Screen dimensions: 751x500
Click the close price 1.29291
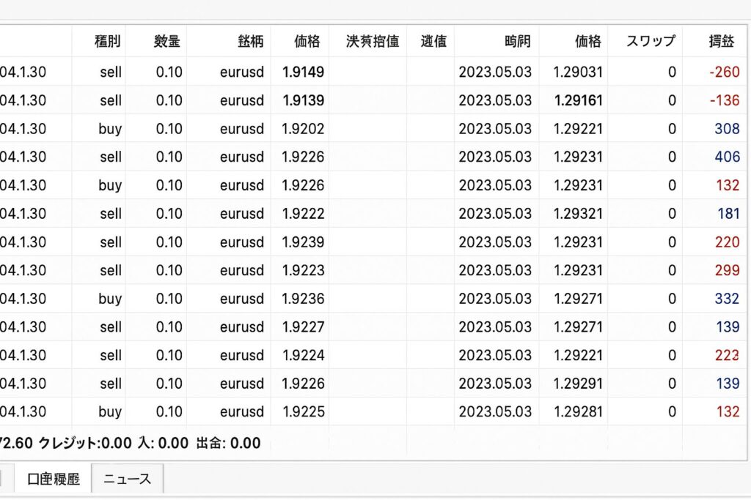578,384
